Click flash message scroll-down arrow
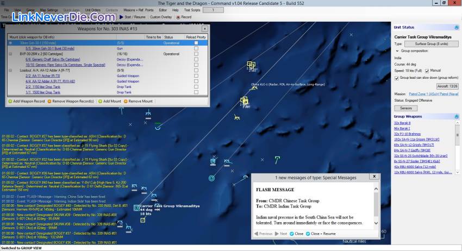This screenshot has height=251, width=462. coord(376,223)
